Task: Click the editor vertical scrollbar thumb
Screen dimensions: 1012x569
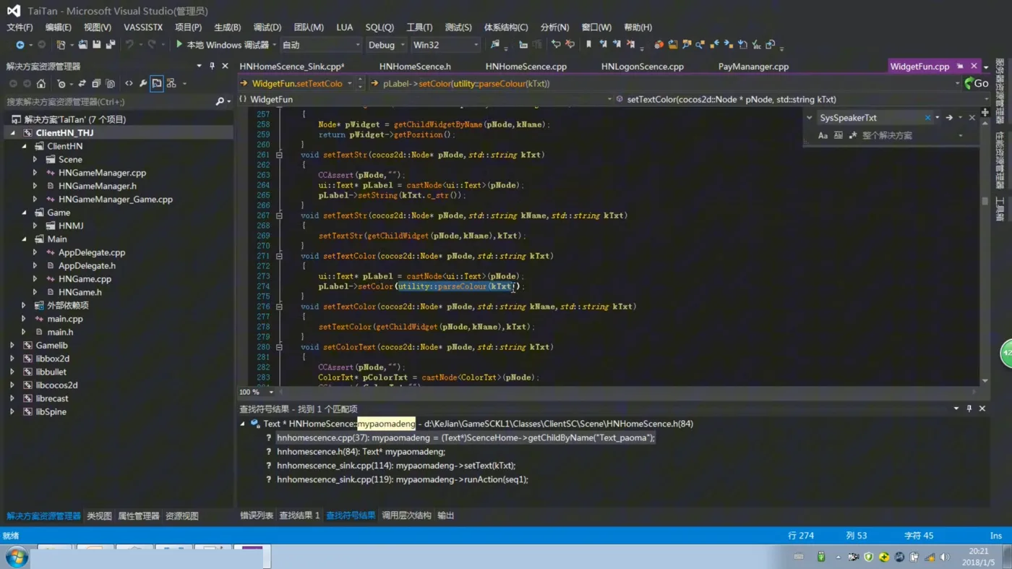Action: coord(985,201)
